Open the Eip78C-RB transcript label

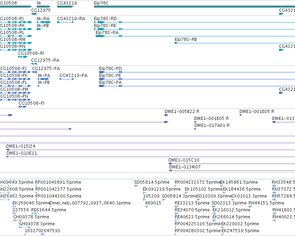[x=186, y=40]
